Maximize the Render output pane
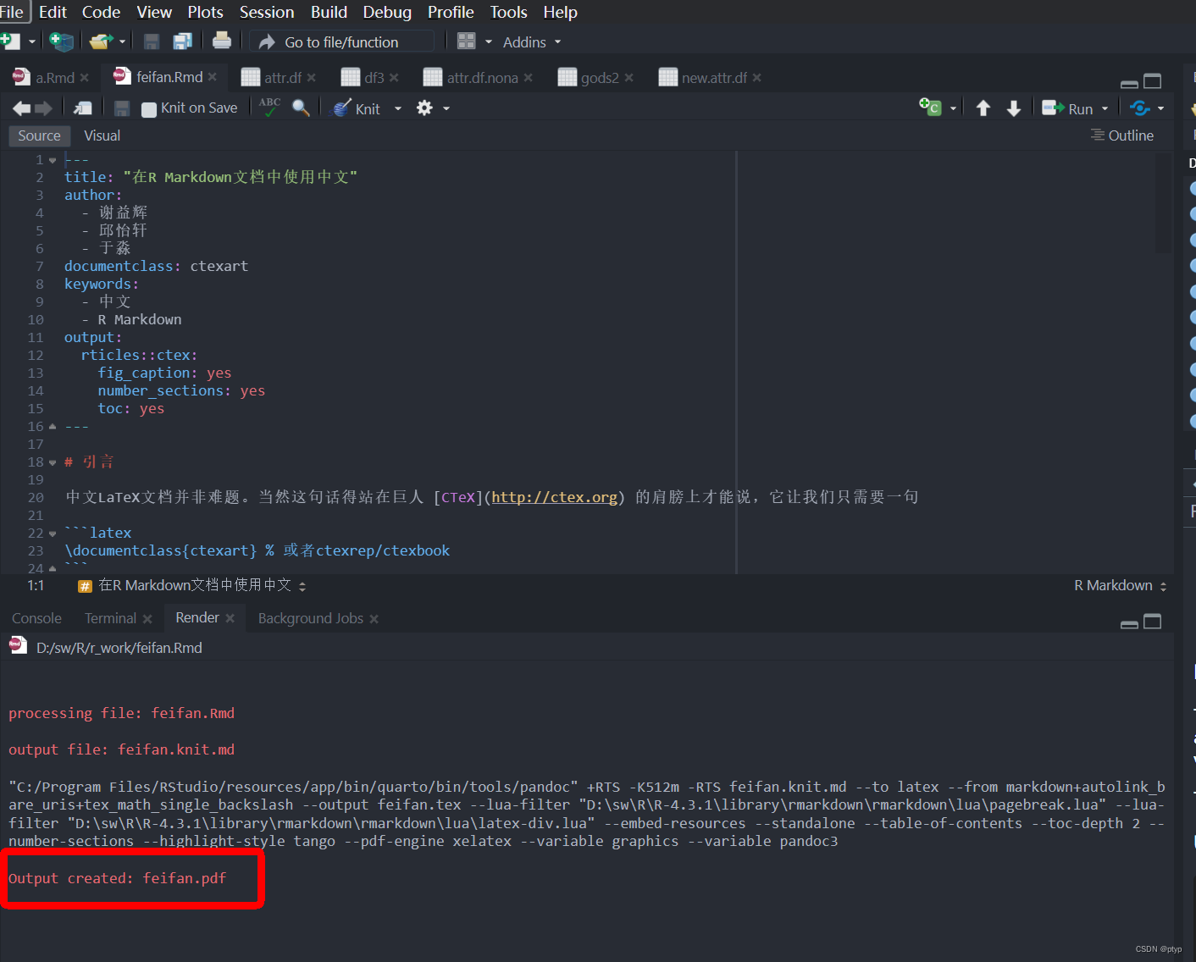Viewport: 1196px width, 962px height. tap(1153, 622)
